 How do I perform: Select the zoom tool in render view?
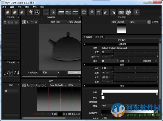click(36, 22)
